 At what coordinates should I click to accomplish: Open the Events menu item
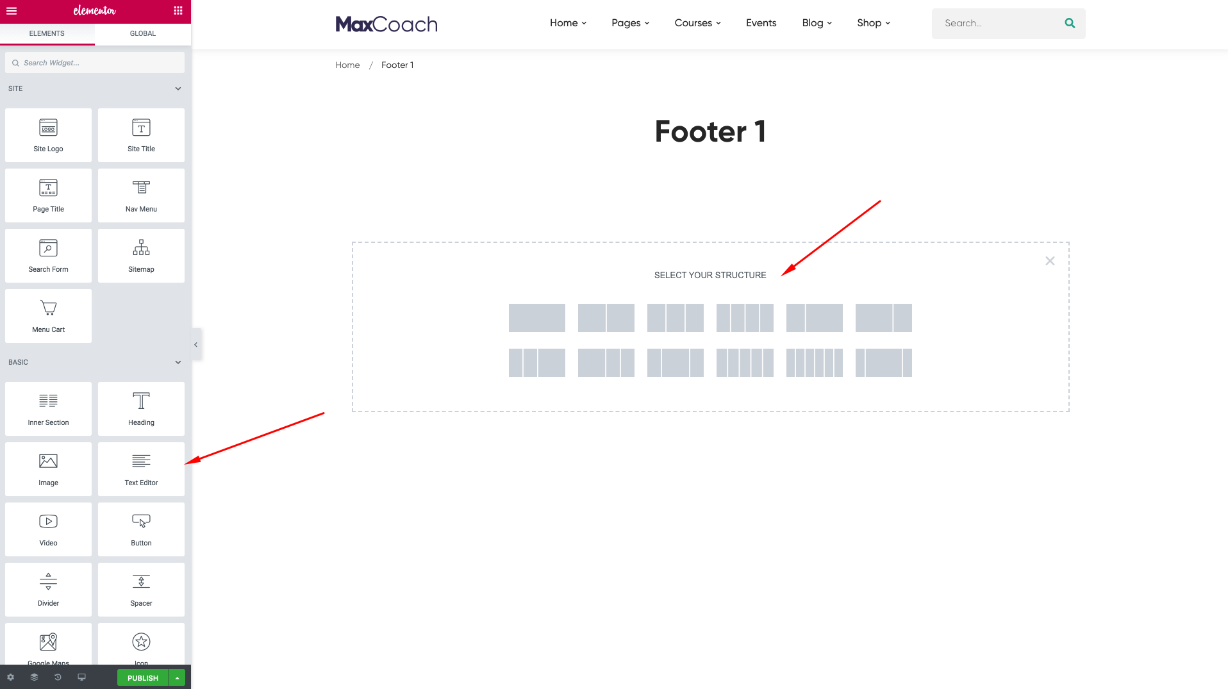761,23
